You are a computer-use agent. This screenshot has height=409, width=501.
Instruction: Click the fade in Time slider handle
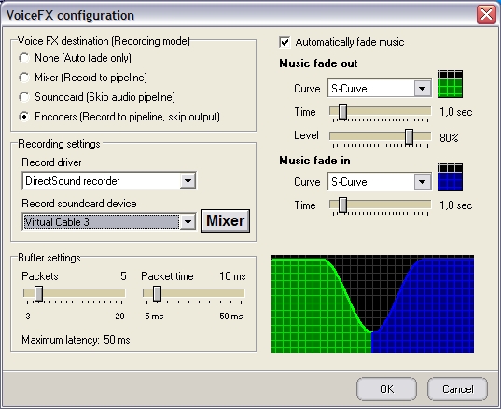point(342,205)
